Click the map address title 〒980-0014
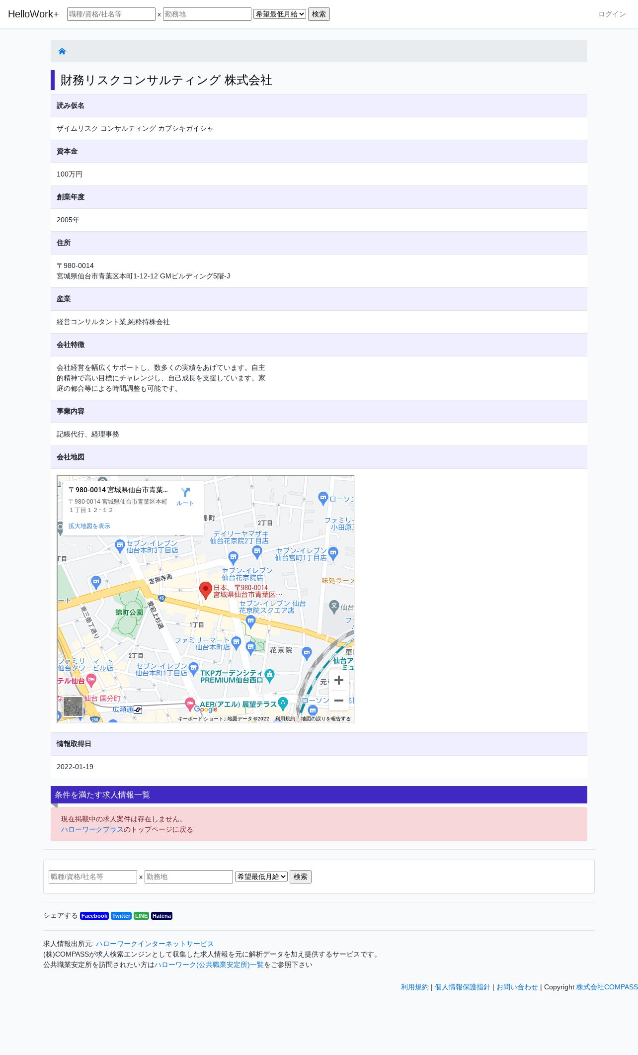Image resolution: width=638 pixels, height=1055 pixels. tap(118, 490)
